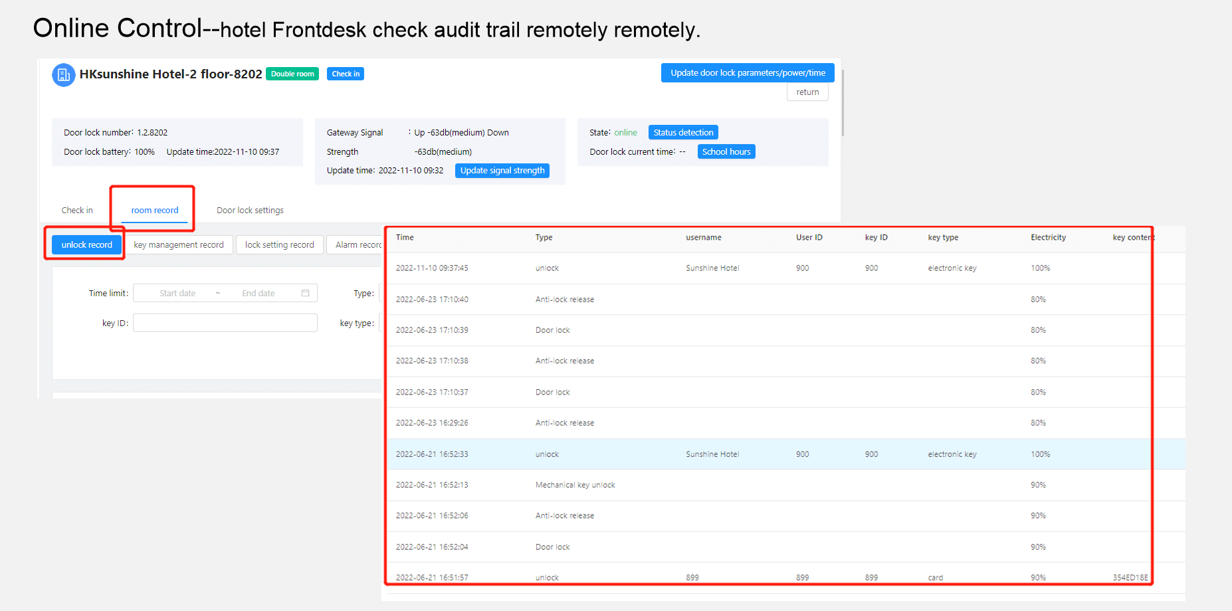Switch to key management record
The height and width of the screenshot is (611, 1232).
[x=179, y=245]
